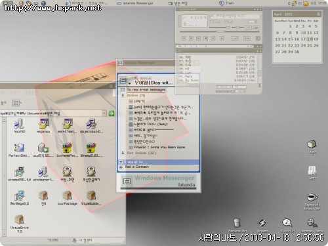
Task: Click the Winamp eject button
Action: click(222, 39)
